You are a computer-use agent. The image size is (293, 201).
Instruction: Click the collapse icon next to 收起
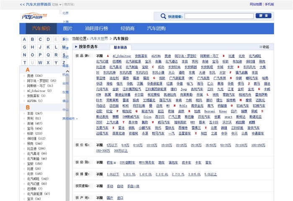pos(261,47)
